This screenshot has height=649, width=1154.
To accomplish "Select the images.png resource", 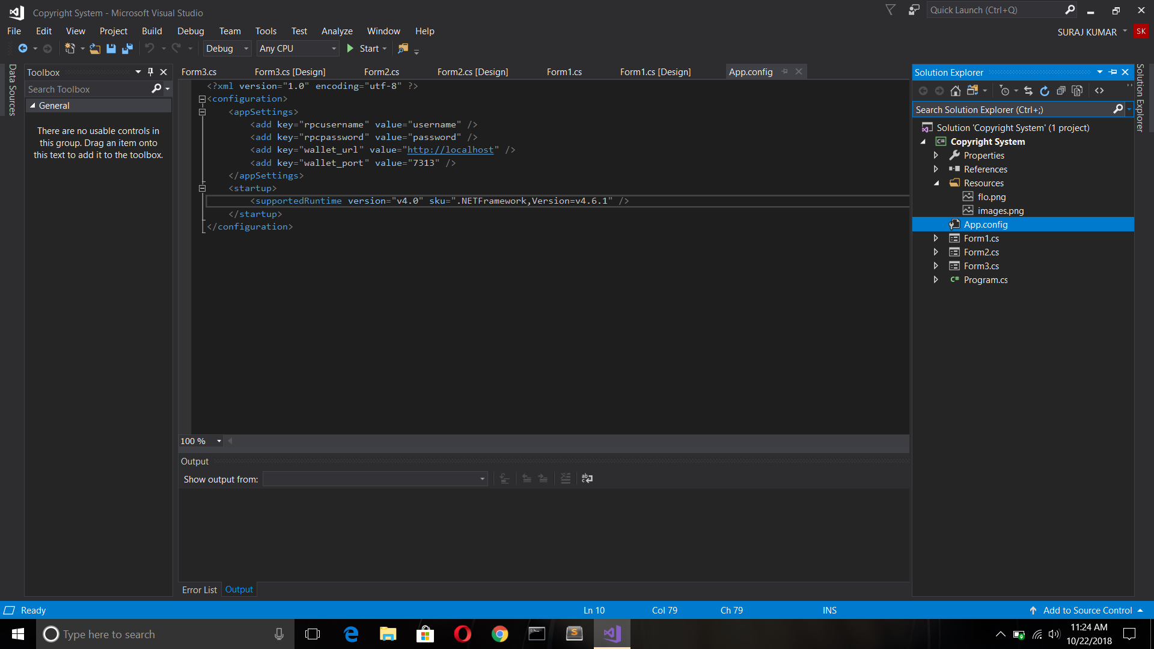I will click(1000, 210).
